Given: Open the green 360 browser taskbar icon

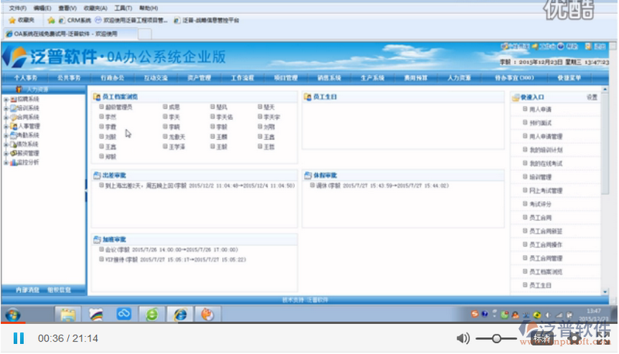Looking at the screenshot, I should (x=152, y=315).
